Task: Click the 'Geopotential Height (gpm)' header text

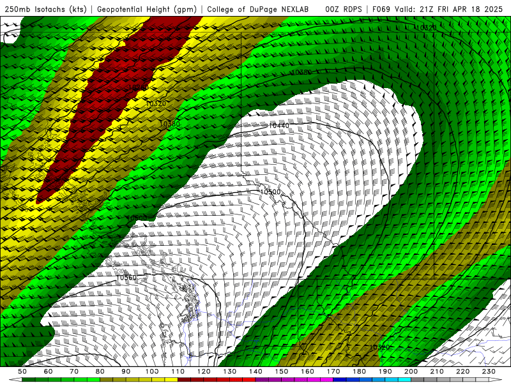Action: click(147, 9)
